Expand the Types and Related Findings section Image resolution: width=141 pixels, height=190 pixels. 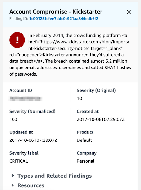click(x=55, y=176)
